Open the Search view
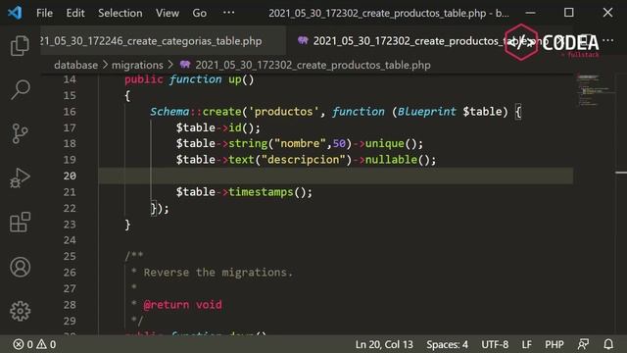This screenshot has height=353, width=627. click(20, 89)
